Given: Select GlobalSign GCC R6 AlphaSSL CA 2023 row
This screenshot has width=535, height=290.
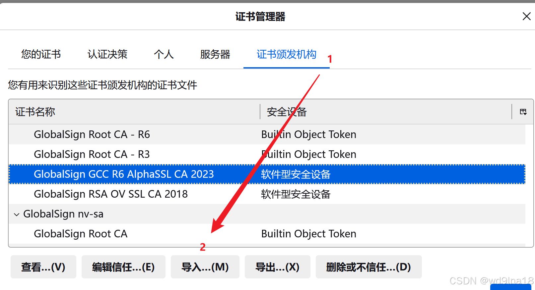Looking at the screenshot, I should point(267,174).
